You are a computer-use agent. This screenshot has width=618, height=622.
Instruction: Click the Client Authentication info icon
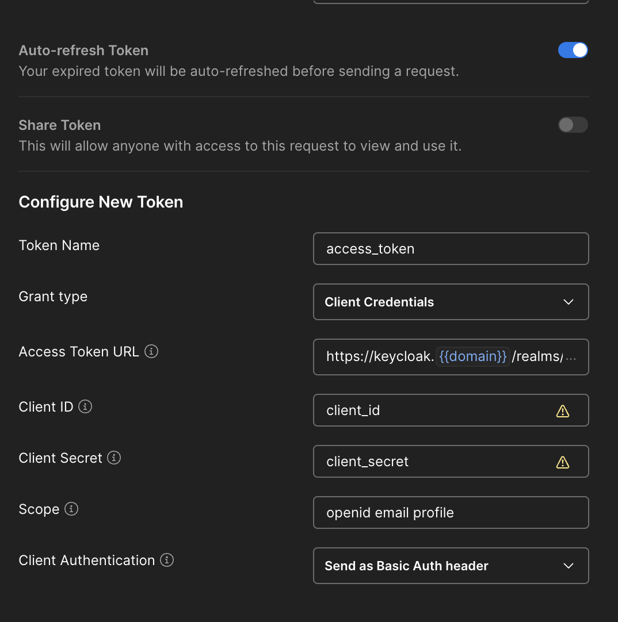pyautogui.click(x=167, y=560)
